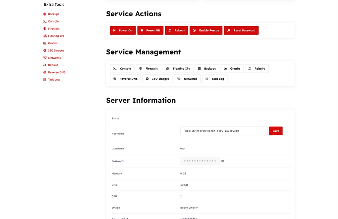Image resolution: width=338 pixels, height=219 pixels.
Task: Click the Reset Password button
Action: (241, 30)
